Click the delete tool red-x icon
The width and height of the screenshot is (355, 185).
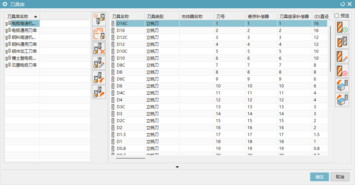(342, 71)
